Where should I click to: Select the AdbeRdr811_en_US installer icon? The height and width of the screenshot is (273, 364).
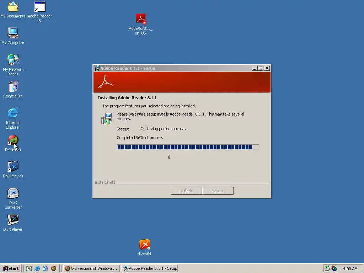pos(141,24)
